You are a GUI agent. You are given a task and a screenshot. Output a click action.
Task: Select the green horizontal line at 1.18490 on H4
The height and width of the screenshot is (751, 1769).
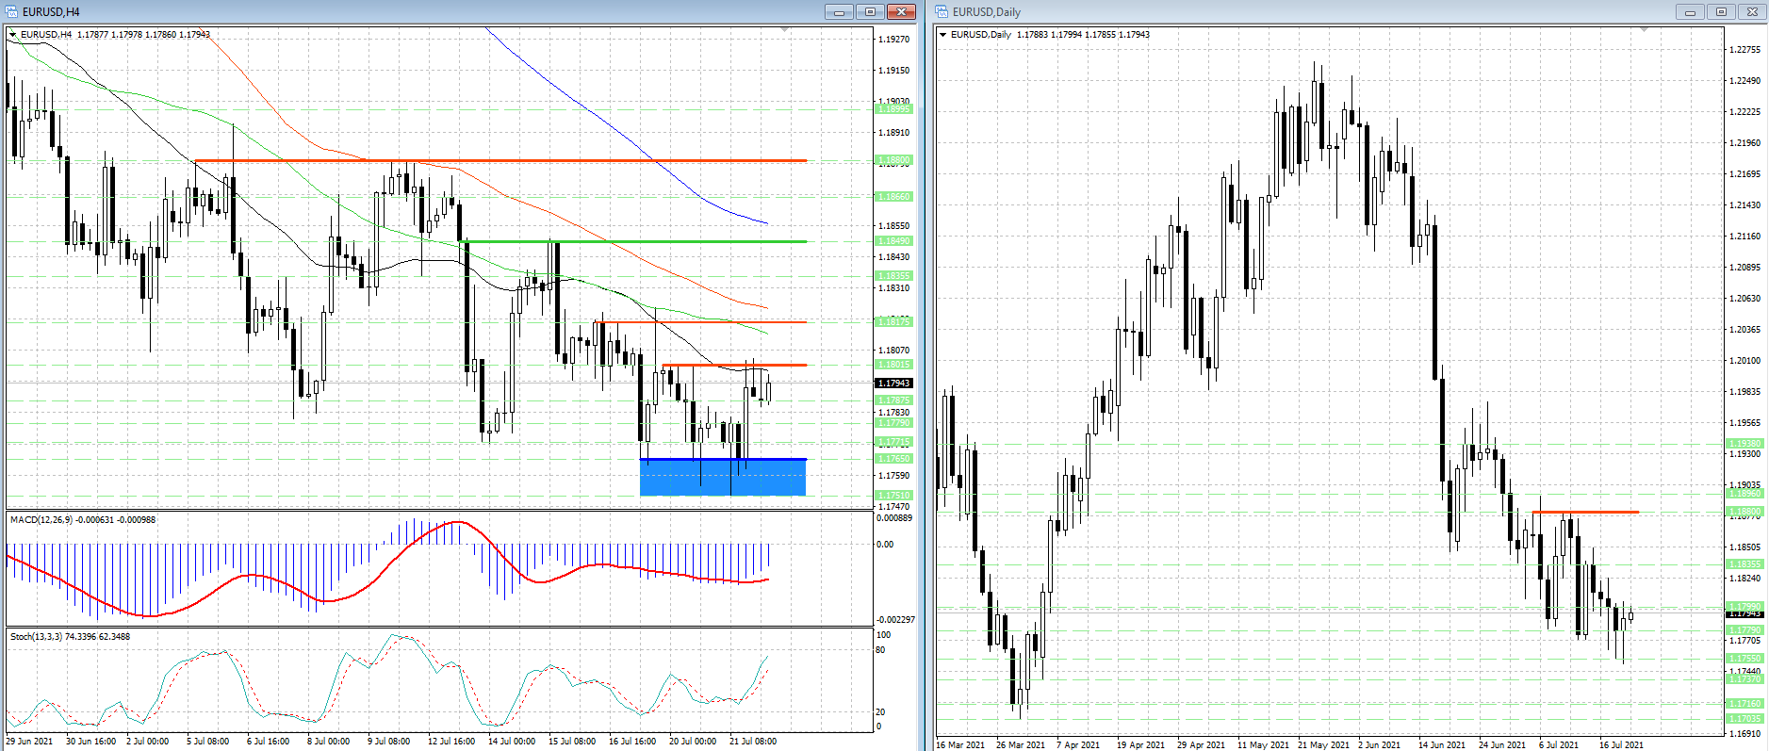636,242
